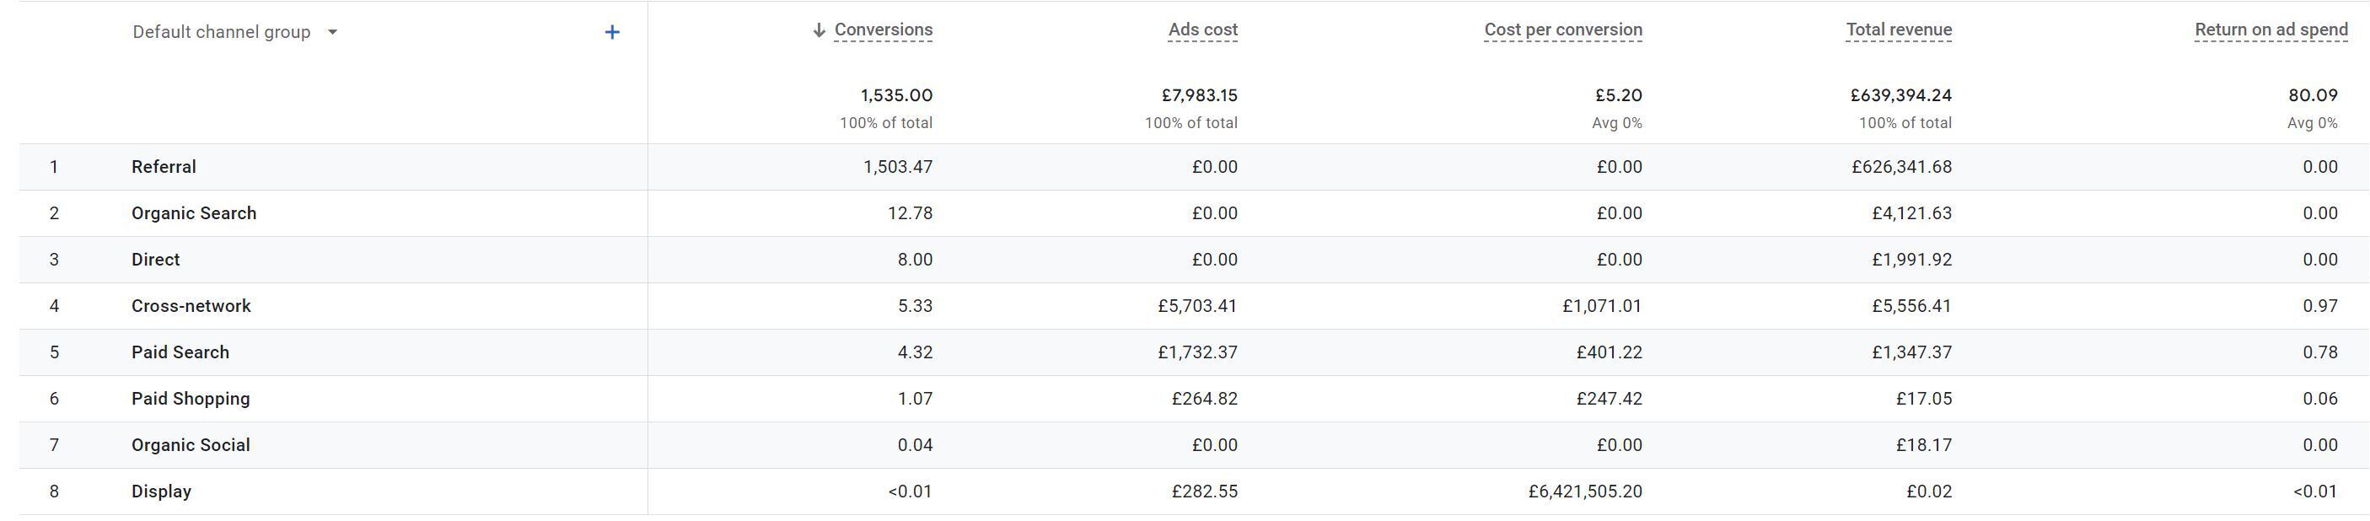Sort by Ads cost column header
Viewport: 2370px width, 521px height.
(x=1202, y=30)
